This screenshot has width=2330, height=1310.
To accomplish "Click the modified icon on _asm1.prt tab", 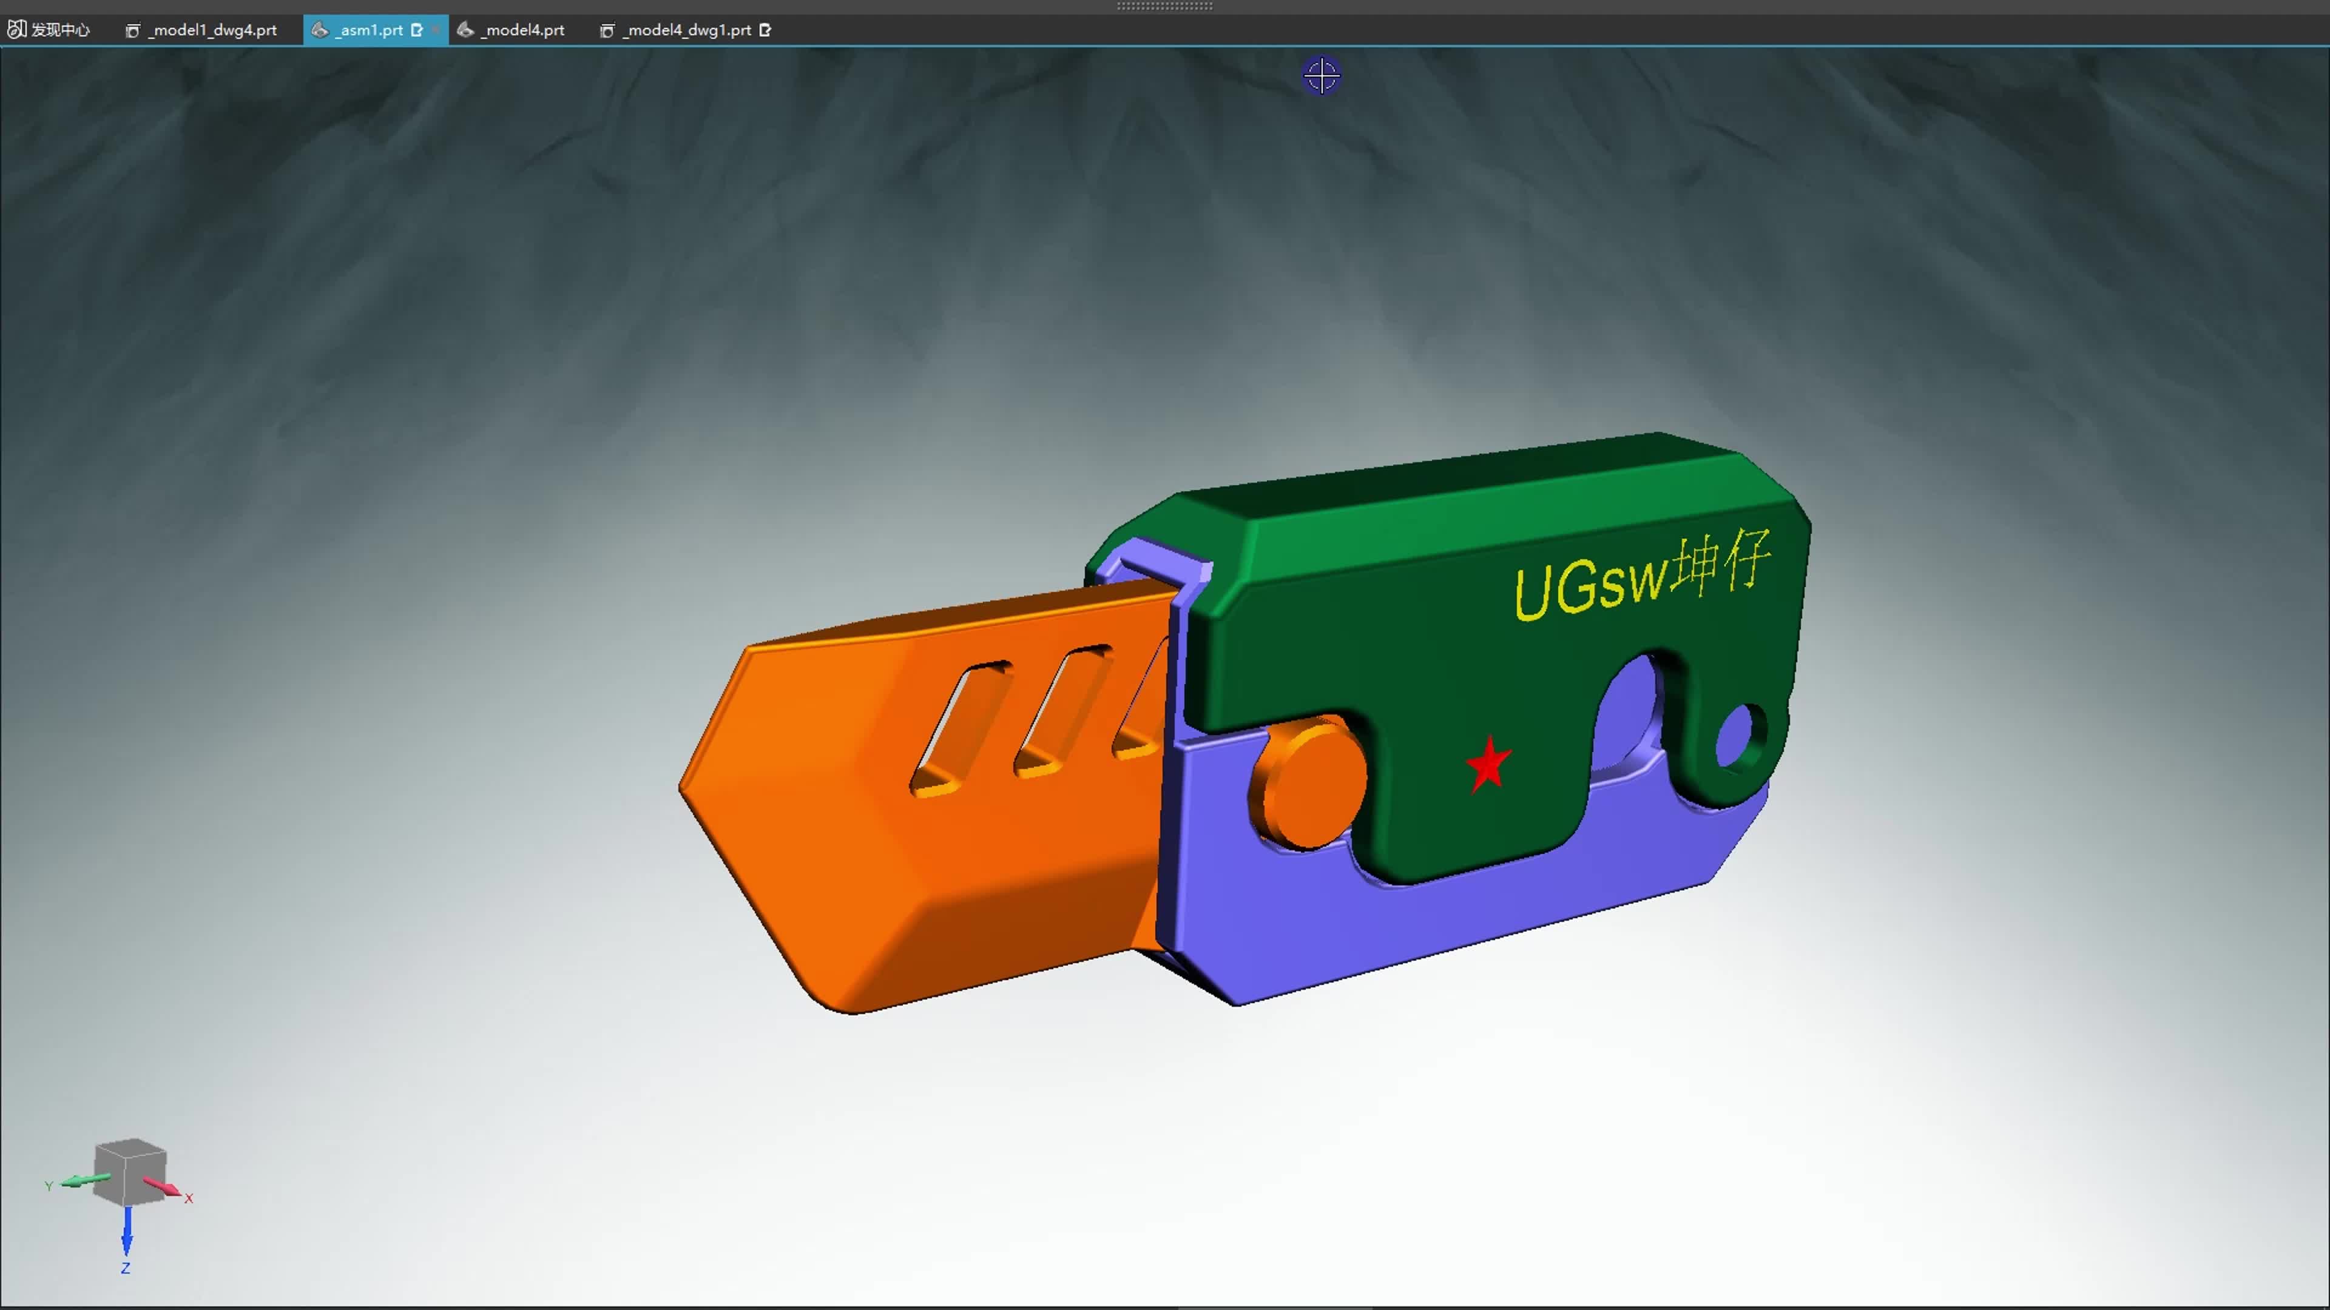I will (x=417, y=30).
